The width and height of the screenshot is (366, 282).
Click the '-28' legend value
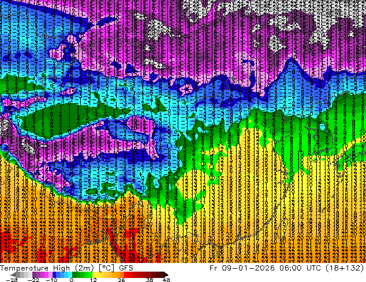coord(12,280)
